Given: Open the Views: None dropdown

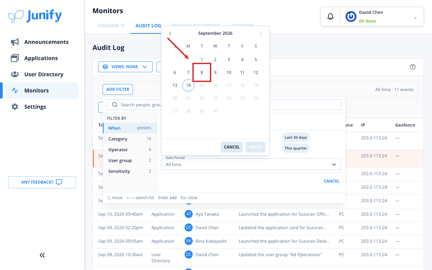Looking at the screenshot, I should [x=125, y=67].
